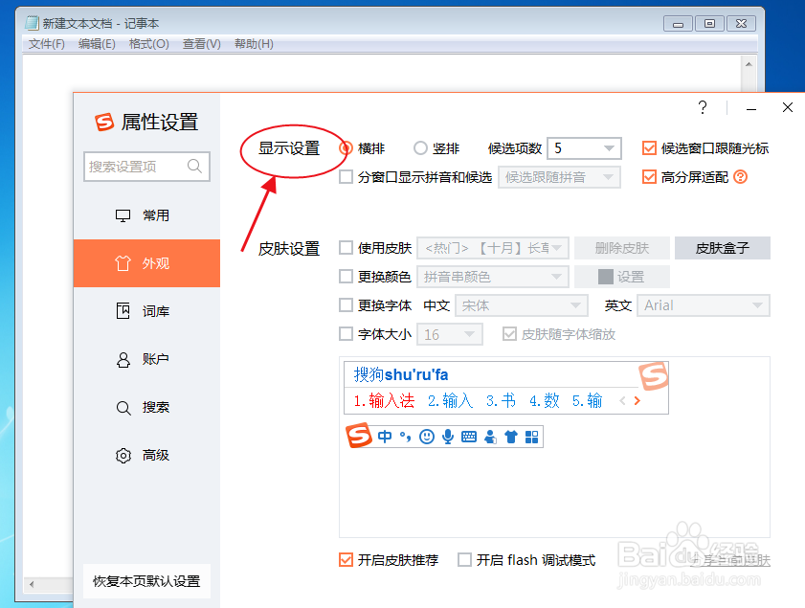Click the 皮肤盒子 button
805x608 pixels.
point(723,248)
